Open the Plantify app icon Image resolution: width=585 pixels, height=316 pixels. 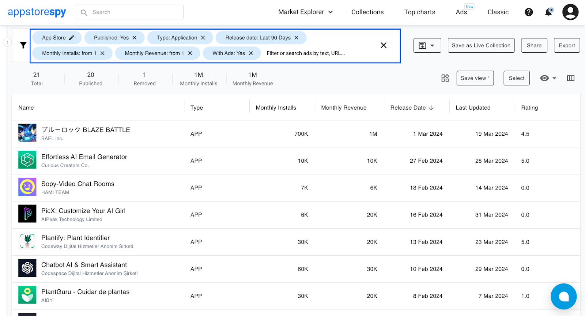(27, 241)
